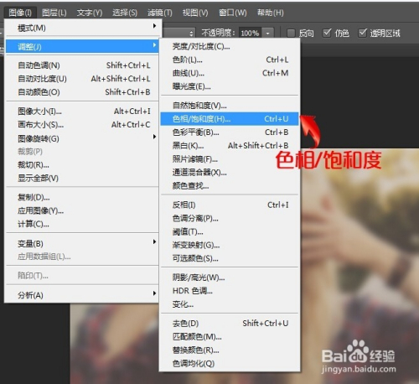419x384 pixels.
Task: Open 图像大小(I)... dialog
Action: click(x=82, y=112)
